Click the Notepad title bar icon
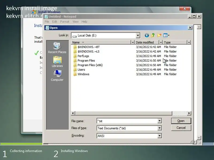The image size is (214, 160). tap(46, 17)
